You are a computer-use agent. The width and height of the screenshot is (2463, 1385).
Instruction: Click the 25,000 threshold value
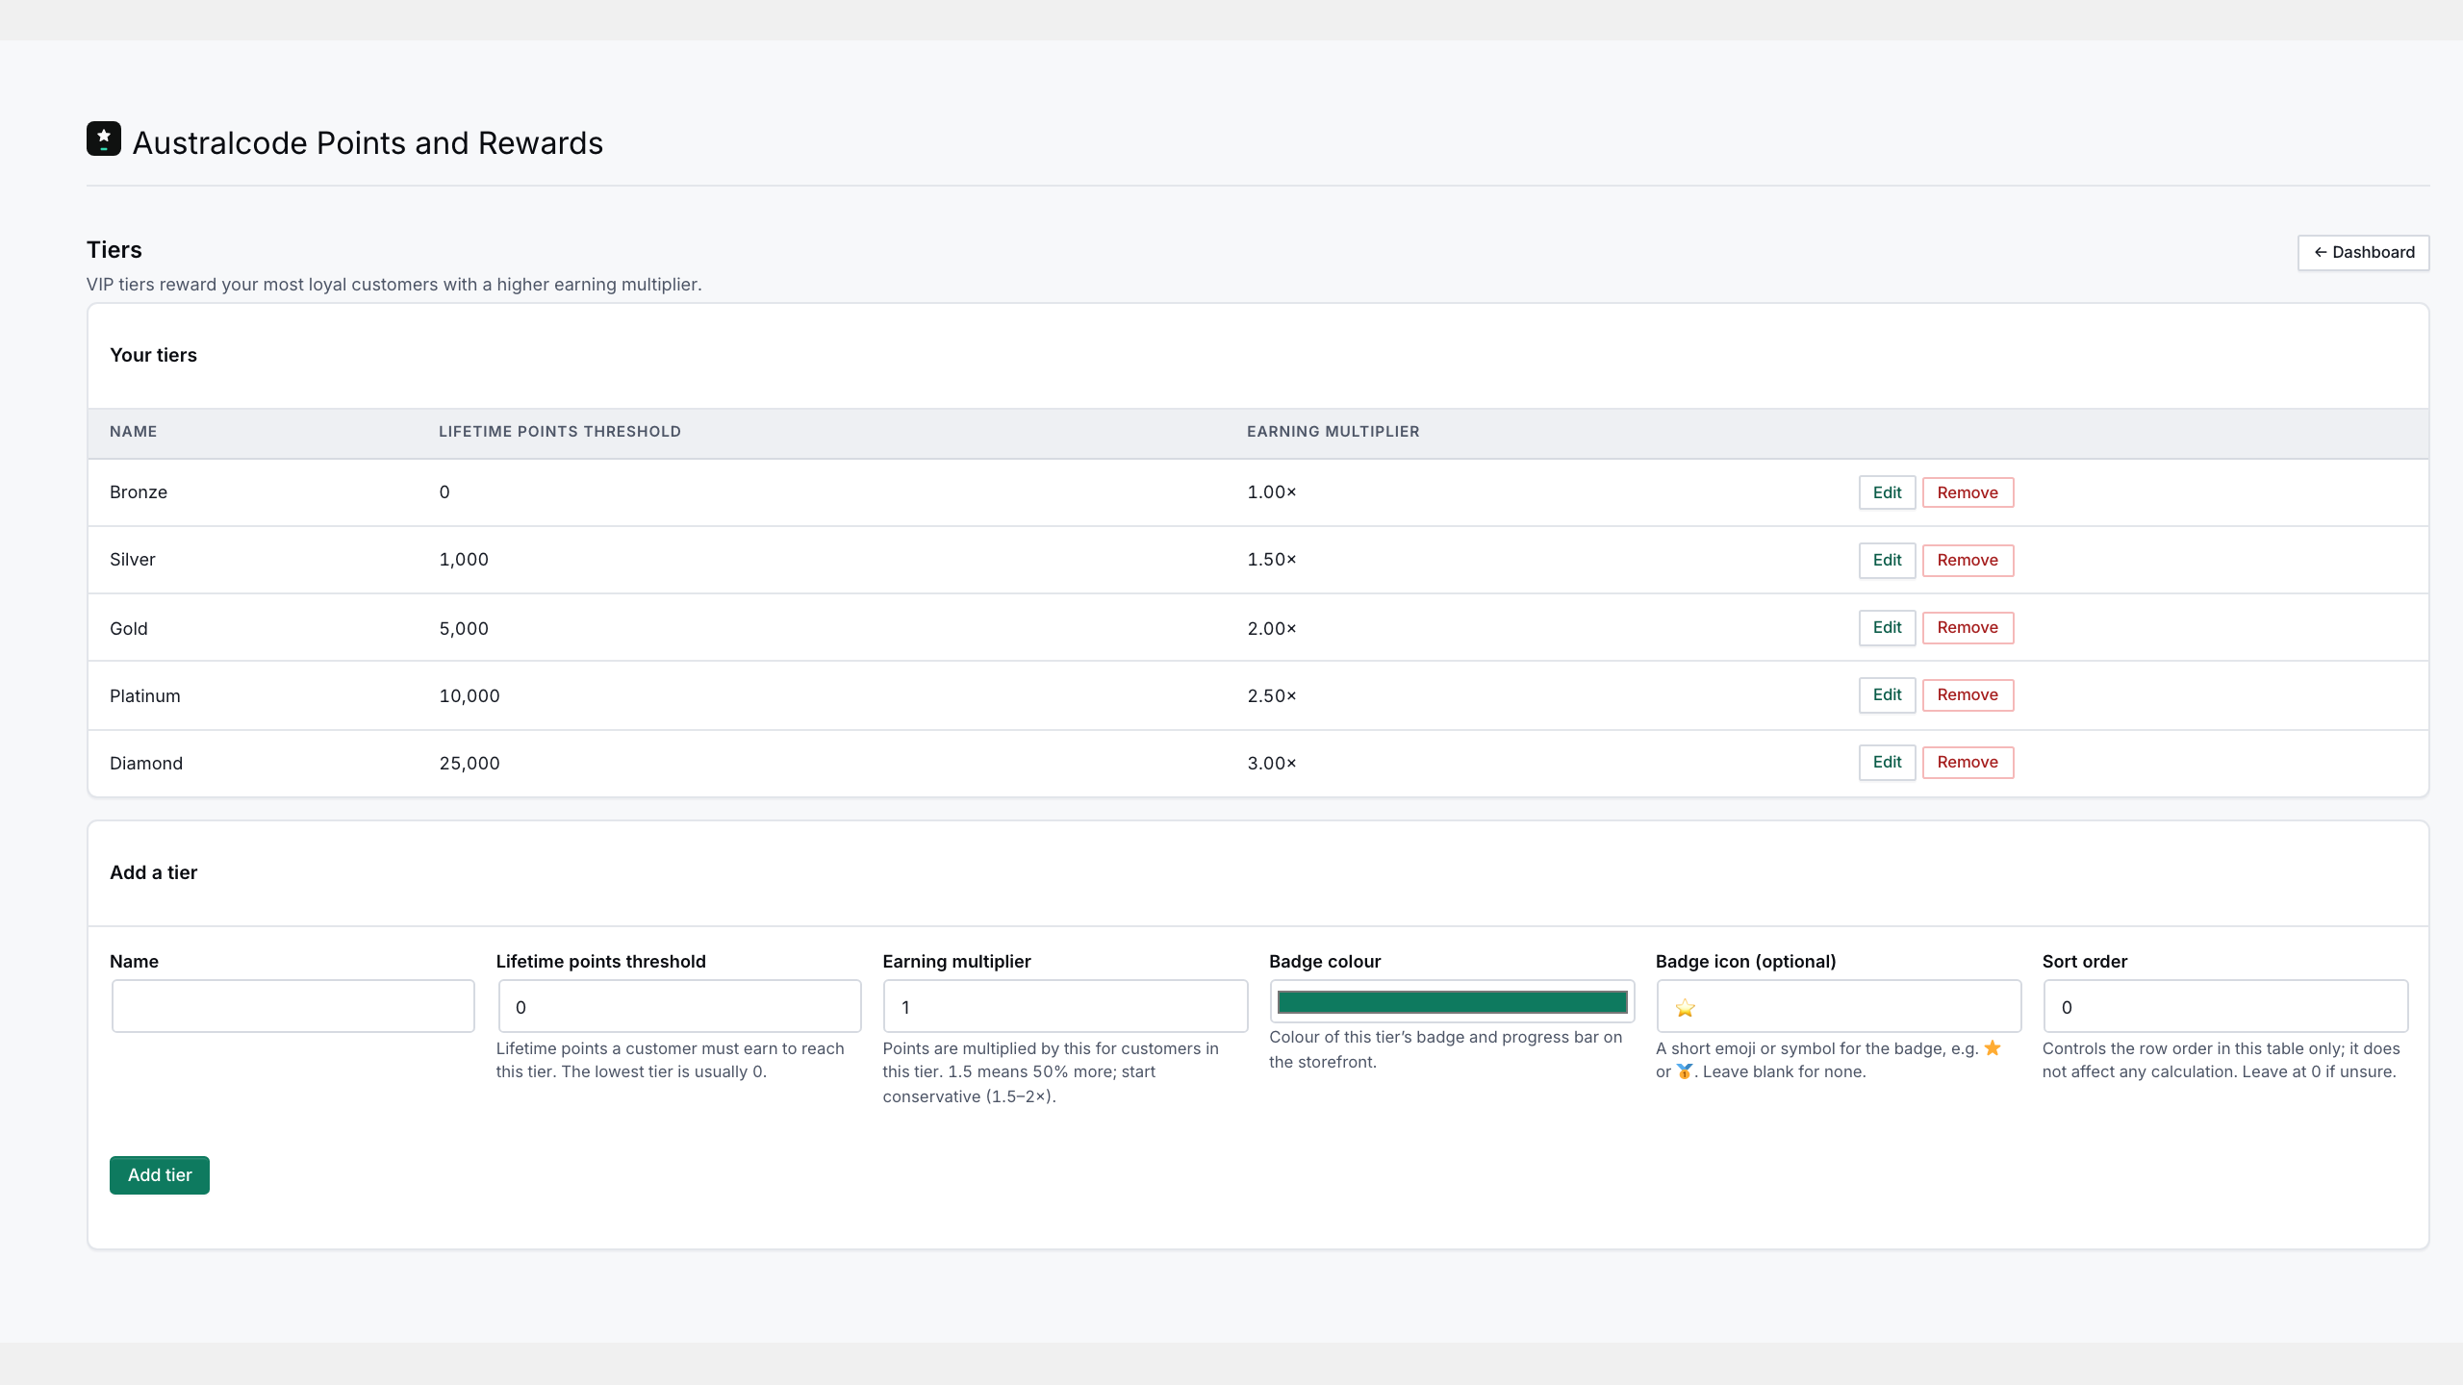click(470, 763)
